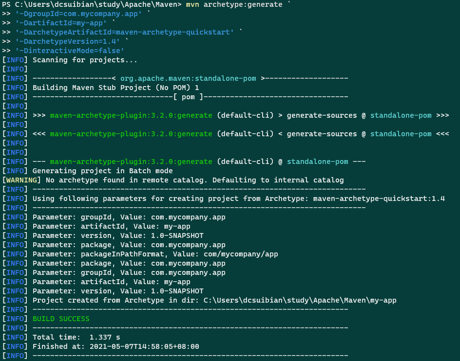Select the "packageInPathFormat" parameter line
Screen dimensions: 460x361
pos(155,254)
